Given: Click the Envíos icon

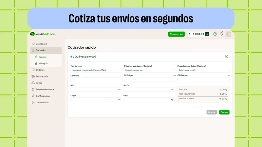Looking at the screenshot, I should tap(33, 83).
